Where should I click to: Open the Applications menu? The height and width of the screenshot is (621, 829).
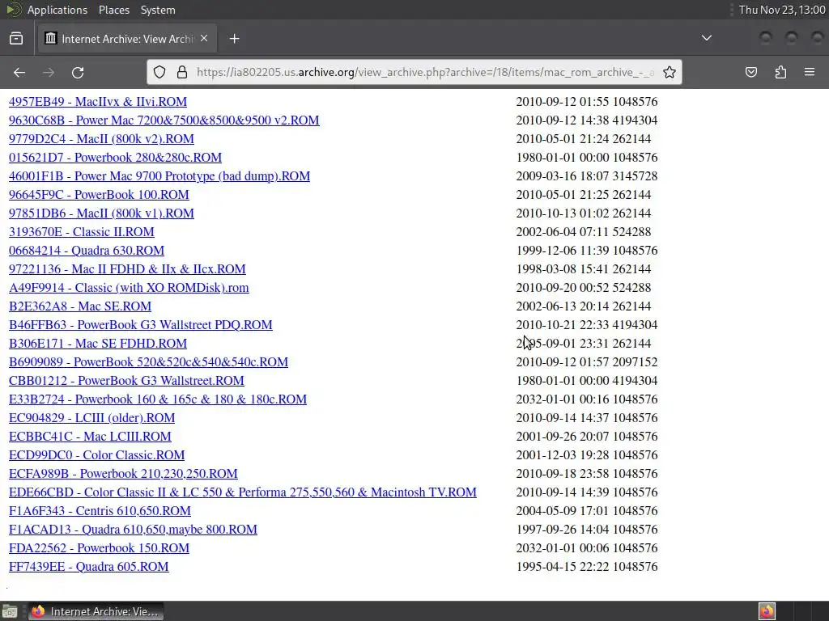pyautogui.click(x=57, y=10)
